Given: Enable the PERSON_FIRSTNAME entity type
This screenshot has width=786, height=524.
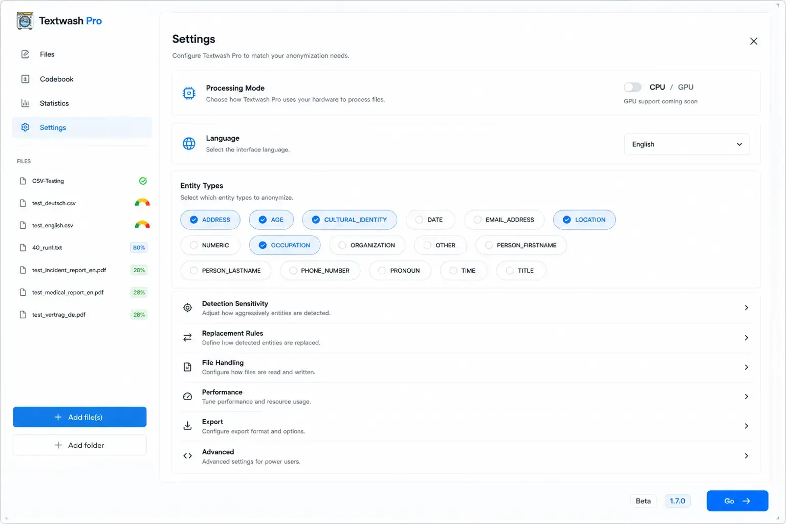Looking at the screenshot, I should click(x=521, y=245).
